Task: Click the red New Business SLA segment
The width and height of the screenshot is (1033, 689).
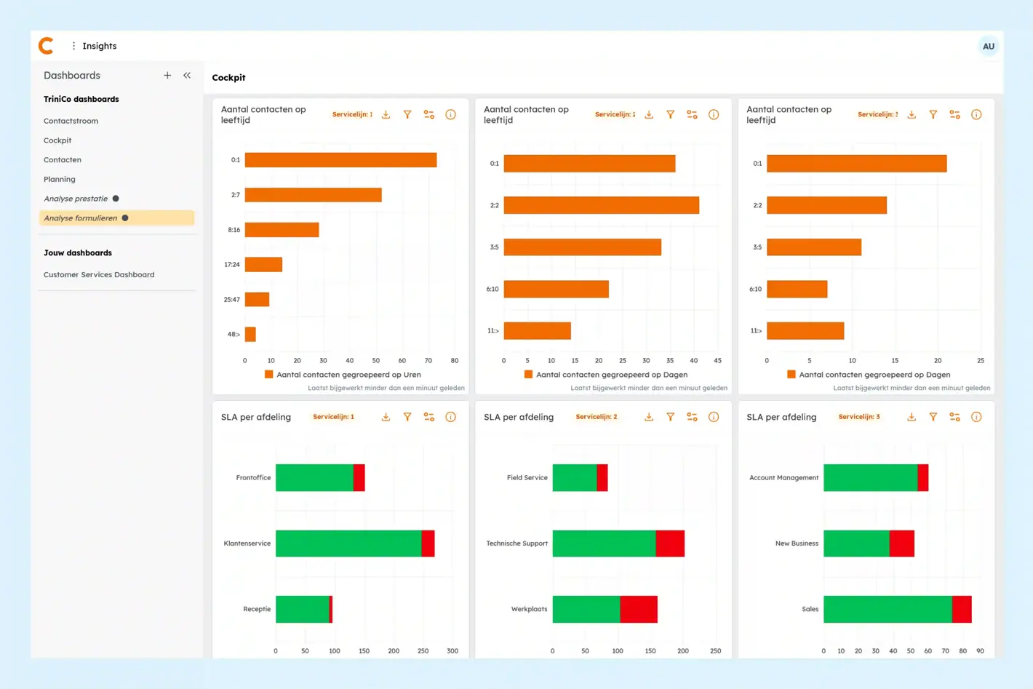Action: tap(902, 544)
